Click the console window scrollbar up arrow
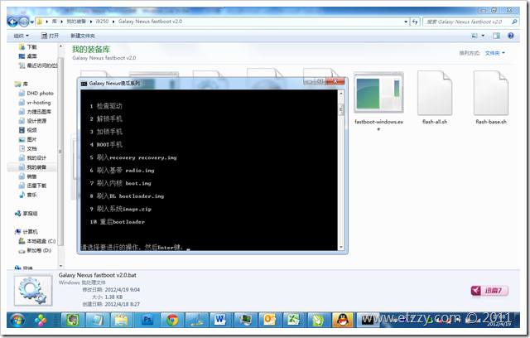 point(341,94)
